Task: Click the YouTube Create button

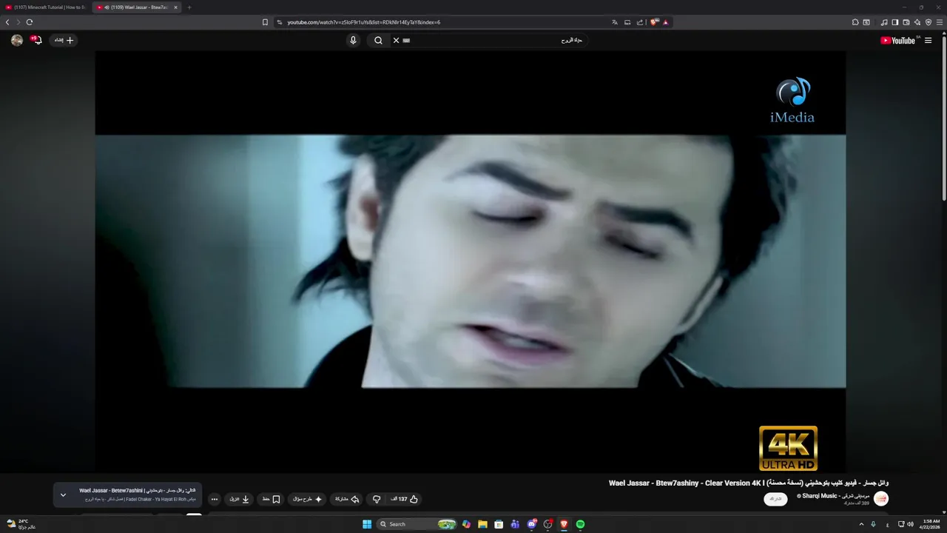Action: point(64,40)
